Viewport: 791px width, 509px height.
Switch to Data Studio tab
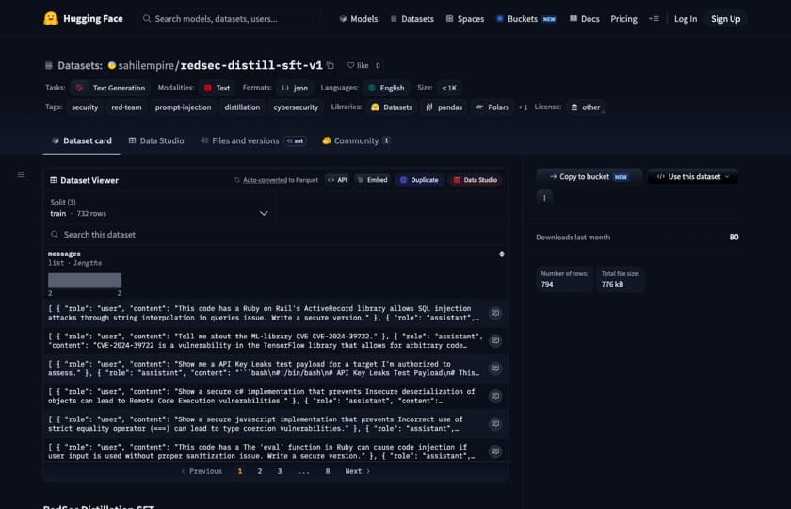tap(156, 140)
